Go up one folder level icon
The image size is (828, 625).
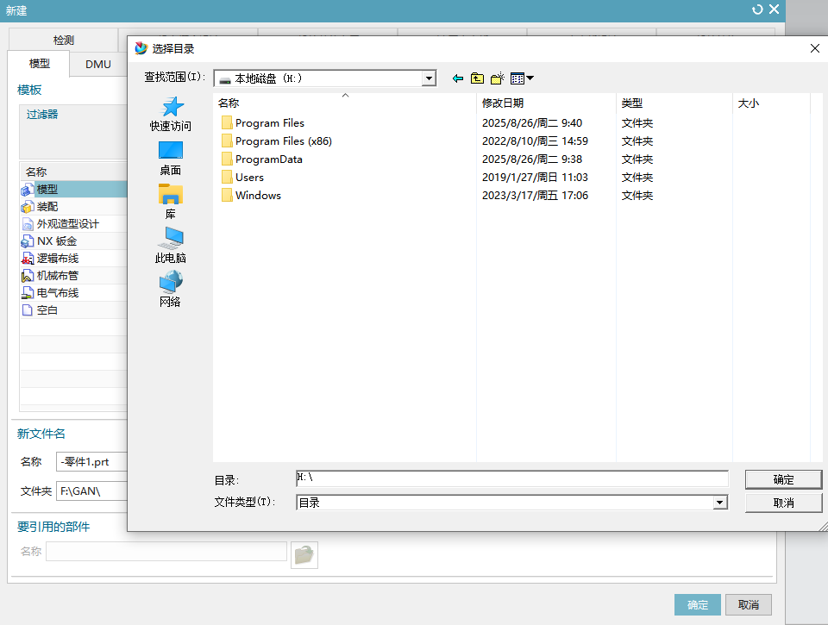click(x=477, y=78)
